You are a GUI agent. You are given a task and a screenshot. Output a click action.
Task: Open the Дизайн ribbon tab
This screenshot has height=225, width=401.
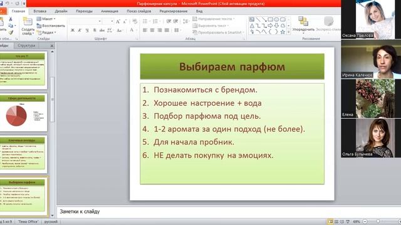pyautogui.click(x=61, y=11)
